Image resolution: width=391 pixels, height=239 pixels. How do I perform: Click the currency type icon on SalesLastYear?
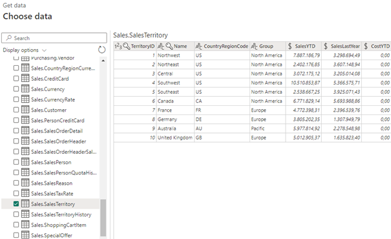(x=326, y=46)
